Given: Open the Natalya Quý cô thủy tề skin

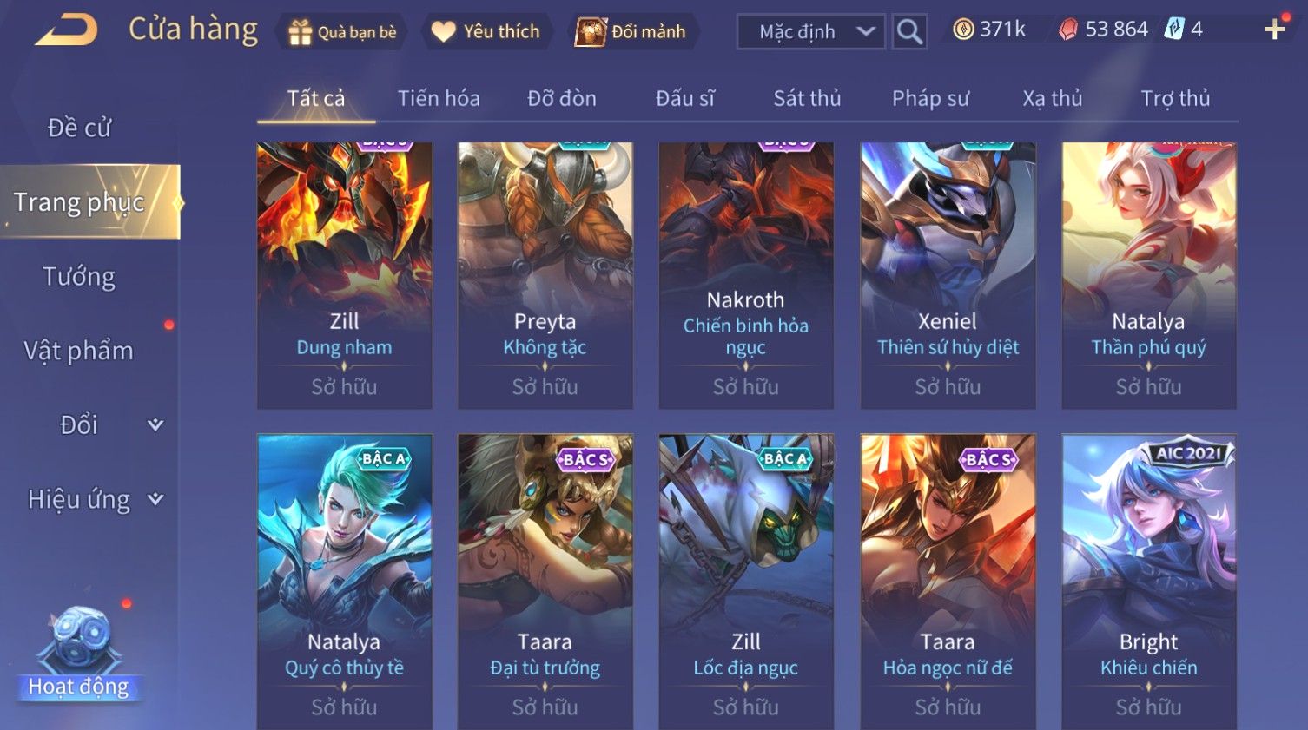Looking at the screenshot, I should 344,580.
